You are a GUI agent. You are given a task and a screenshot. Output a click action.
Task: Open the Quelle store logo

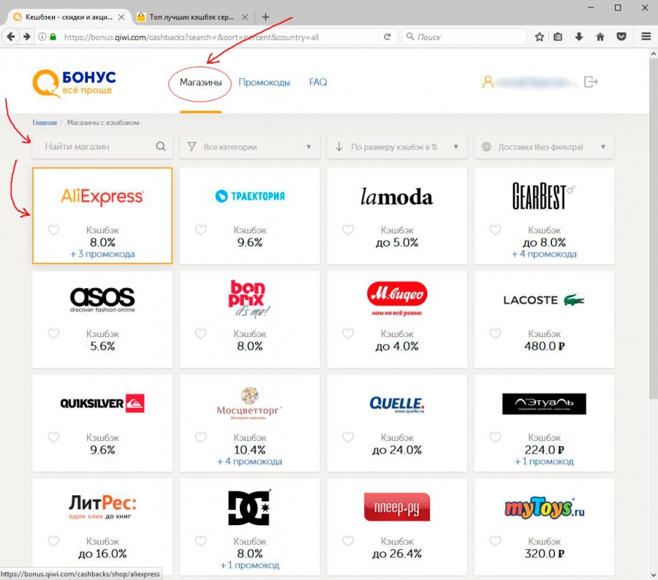click(x=397, y=404)
